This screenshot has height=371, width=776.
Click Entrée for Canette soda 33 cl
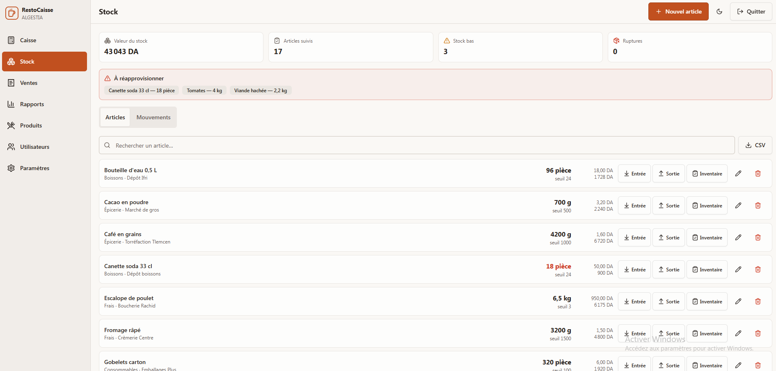pyautogui.click(x=634, y=269)
